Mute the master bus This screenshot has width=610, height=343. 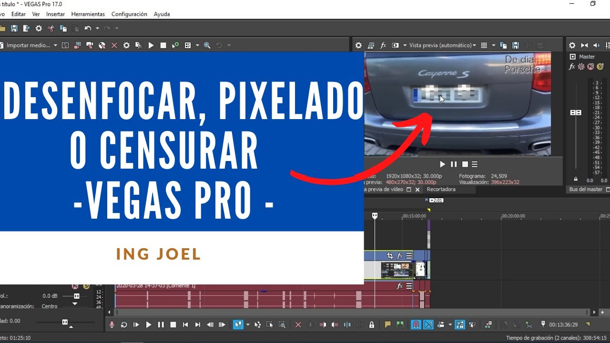[591, 67]
